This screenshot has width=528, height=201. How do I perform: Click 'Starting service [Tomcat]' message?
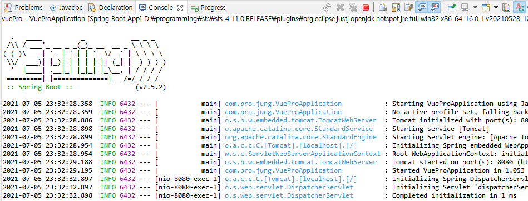pyautogui.click(x=441, y=129)
